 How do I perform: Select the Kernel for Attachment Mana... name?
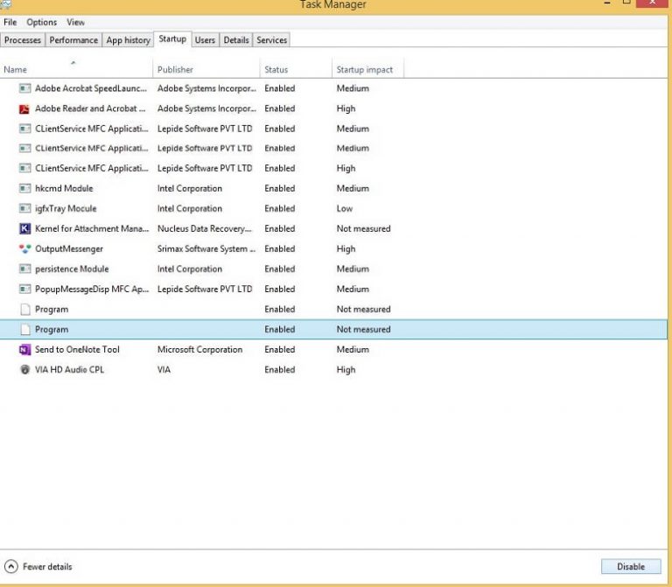click(x=92, y=229)
